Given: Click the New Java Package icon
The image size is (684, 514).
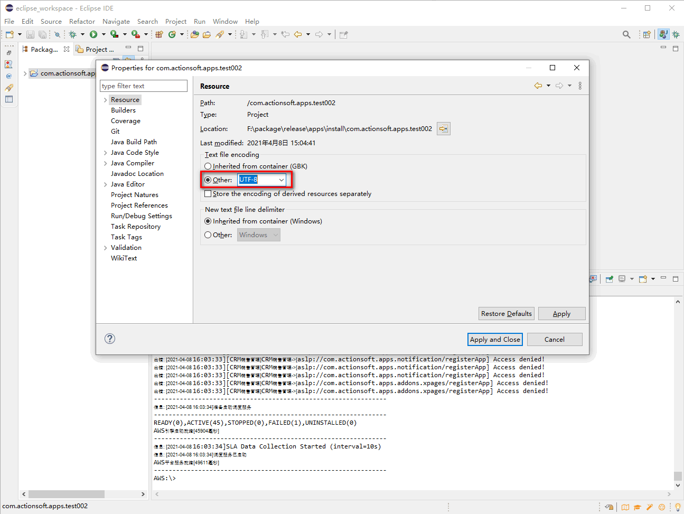Looking at the screenshot, I should (x=159, y=34).
